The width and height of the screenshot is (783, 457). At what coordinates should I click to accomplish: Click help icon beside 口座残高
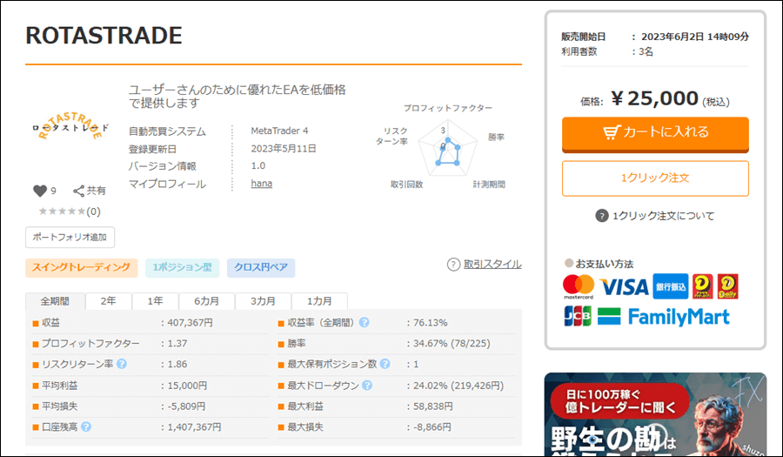tap(86, 427)
